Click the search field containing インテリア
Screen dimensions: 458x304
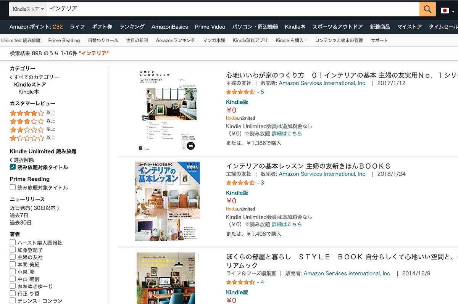(x=233, y=9)
